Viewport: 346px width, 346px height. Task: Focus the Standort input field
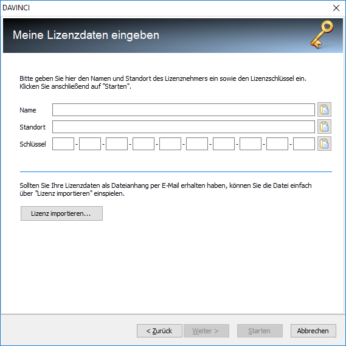[184, 126]
